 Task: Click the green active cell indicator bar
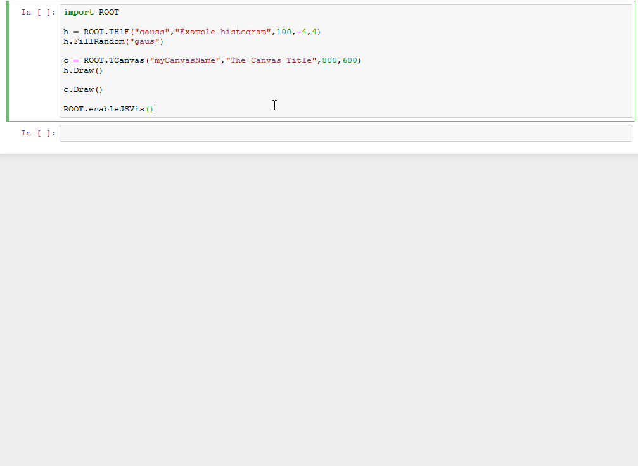click(6, 61)
